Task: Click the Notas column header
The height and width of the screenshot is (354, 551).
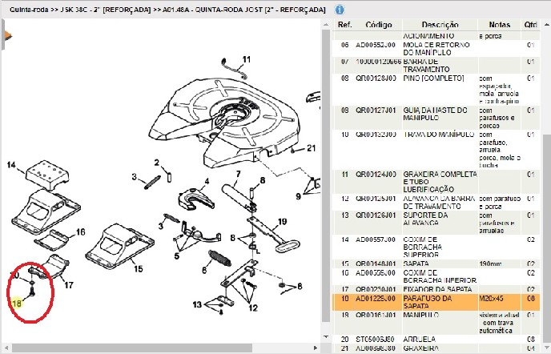Action: [x=500, y=26]
